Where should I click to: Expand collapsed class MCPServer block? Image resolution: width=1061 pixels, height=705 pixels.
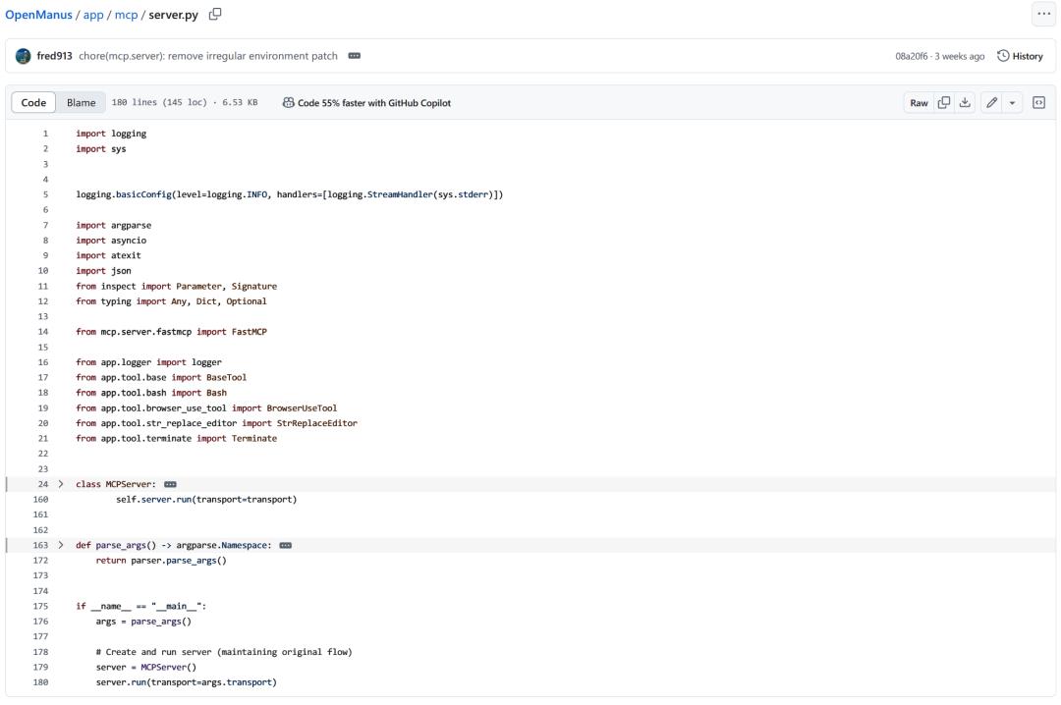pyautogui.click(x=61, y=484)
